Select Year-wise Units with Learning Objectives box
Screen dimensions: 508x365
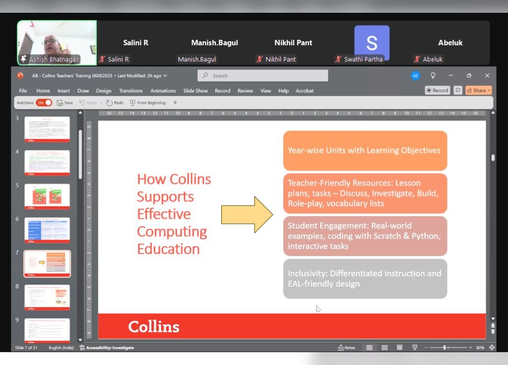click(x=365, y=150)
